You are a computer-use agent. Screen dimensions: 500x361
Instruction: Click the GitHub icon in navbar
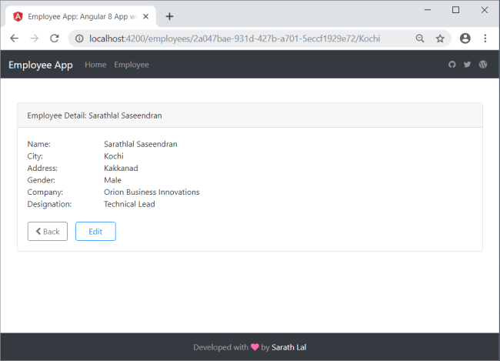tap(452, 65)
